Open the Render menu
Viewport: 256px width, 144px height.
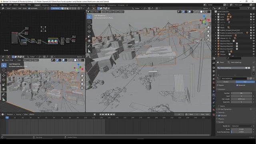[x=16, y=5]
